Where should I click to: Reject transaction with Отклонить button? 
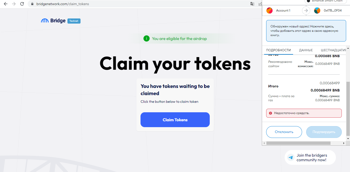(284, 132)
